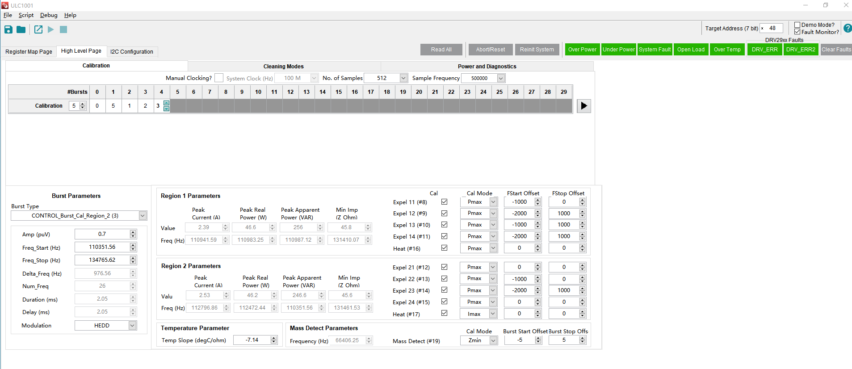Open the File menu
This screenshot has width=852, height=369.
[8, 15]
